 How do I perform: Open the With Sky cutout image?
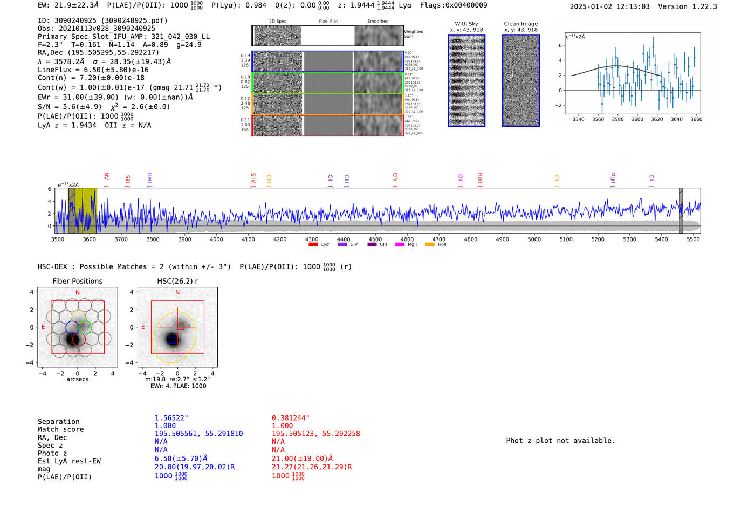click(466, 80)
